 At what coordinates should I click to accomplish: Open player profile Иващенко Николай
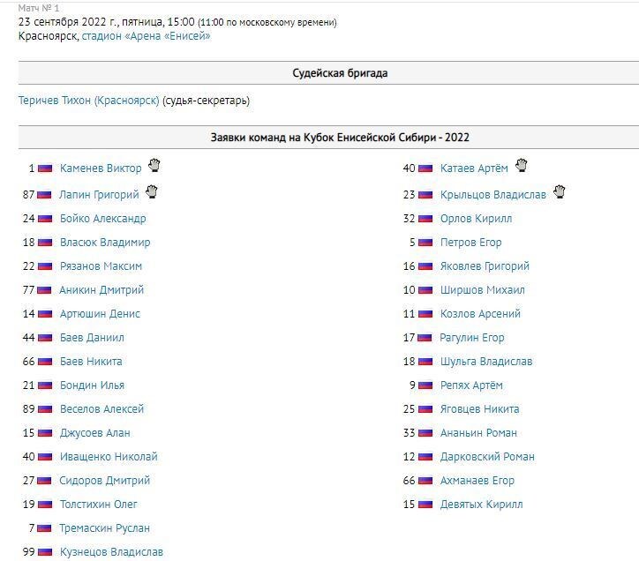(x=109, y=457)
